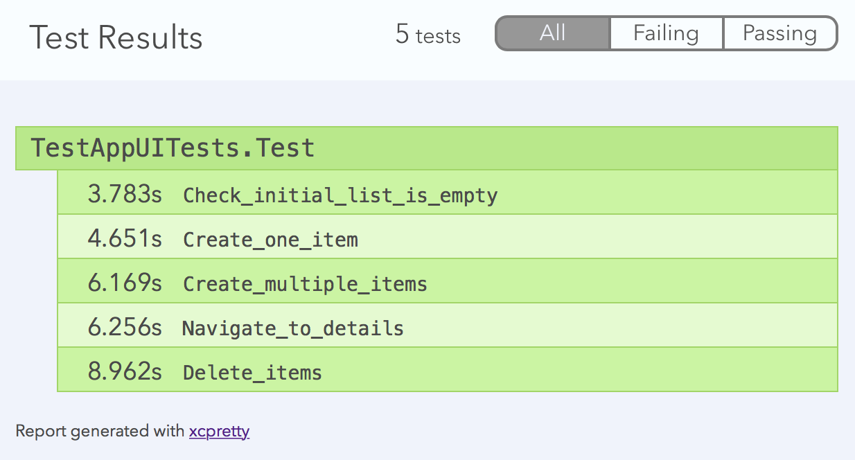
Task: Collapse the TestAppUITests.Test suite header
Action: [x=173, y=148]
